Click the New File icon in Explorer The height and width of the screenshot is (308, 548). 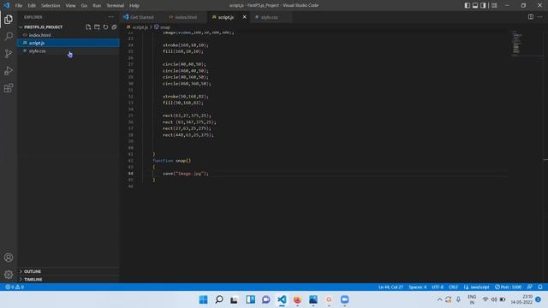pyautogui.click(x=88, y=27)
